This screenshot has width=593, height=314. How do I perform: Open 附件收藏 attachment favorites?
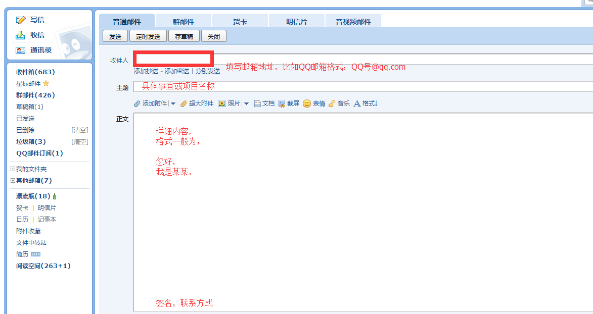(x=28, y=231)
